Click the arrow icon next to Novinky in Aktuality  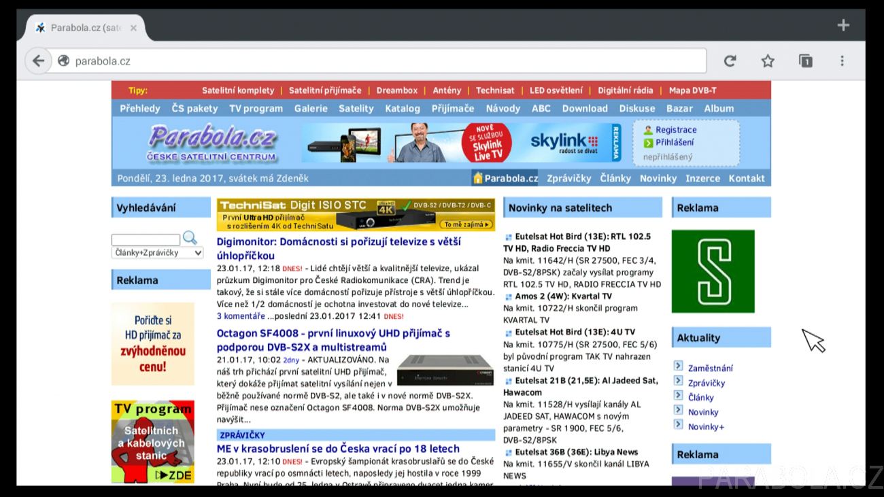pyautogui.click(x=678, y=410)
